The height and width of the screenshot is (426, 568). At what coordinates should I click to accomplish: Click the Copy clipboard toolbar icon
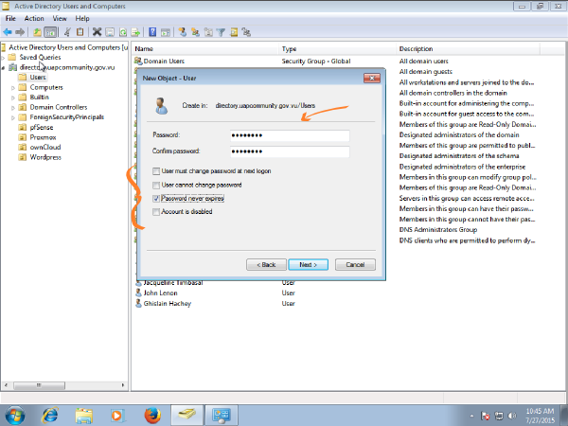click(80, 32)
